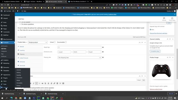178x100 pixels.
Task: Click the Marketing megaphone icon
Action: (2, 63)
